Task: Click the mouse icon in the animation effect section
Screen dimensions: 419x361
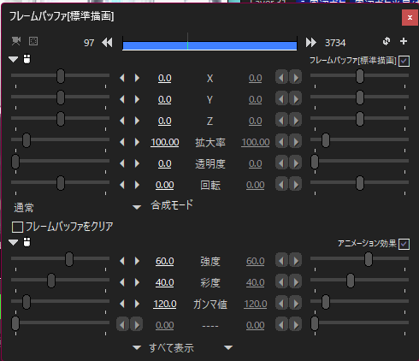Action: [x=27, y=242]
